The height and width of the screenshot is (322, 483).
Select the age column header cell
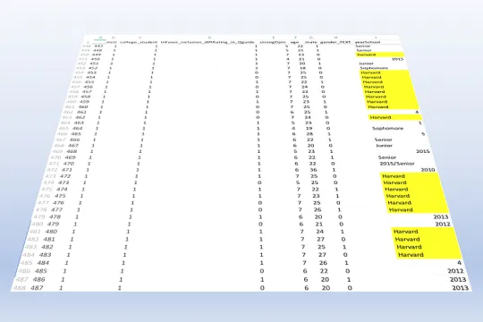(295, 42)
